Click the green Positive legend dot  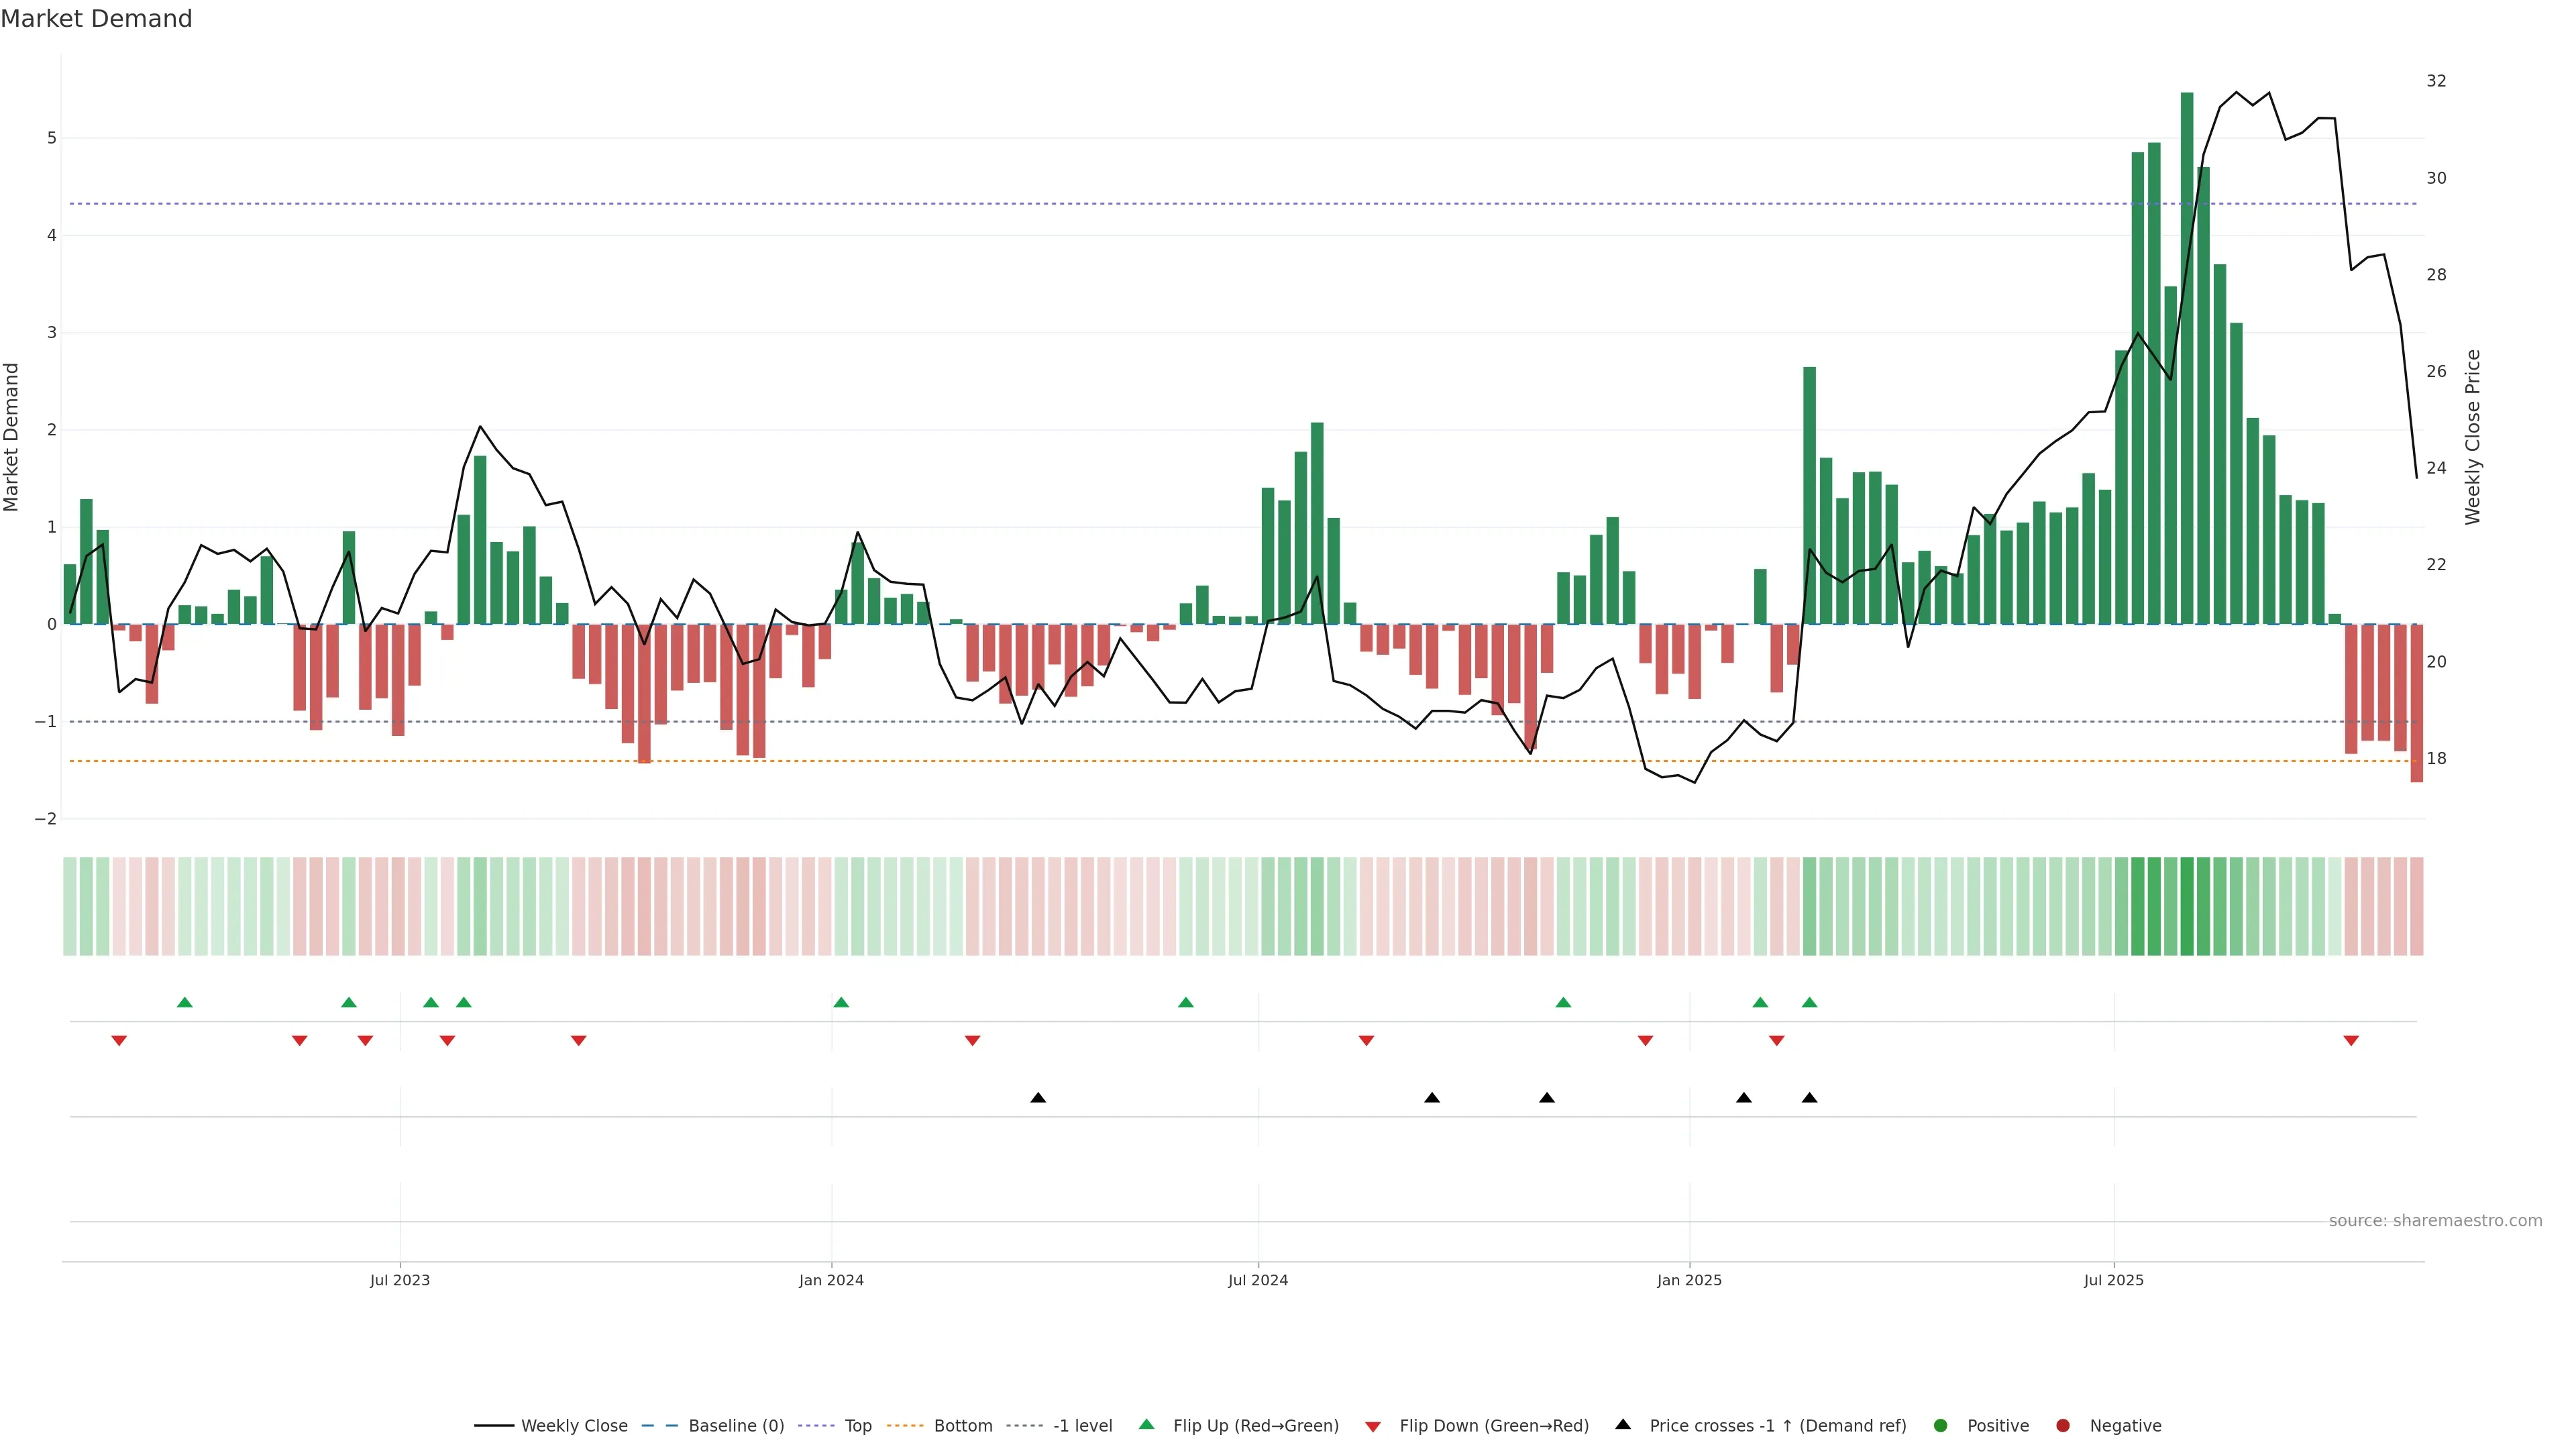tap(1940, 1425)
